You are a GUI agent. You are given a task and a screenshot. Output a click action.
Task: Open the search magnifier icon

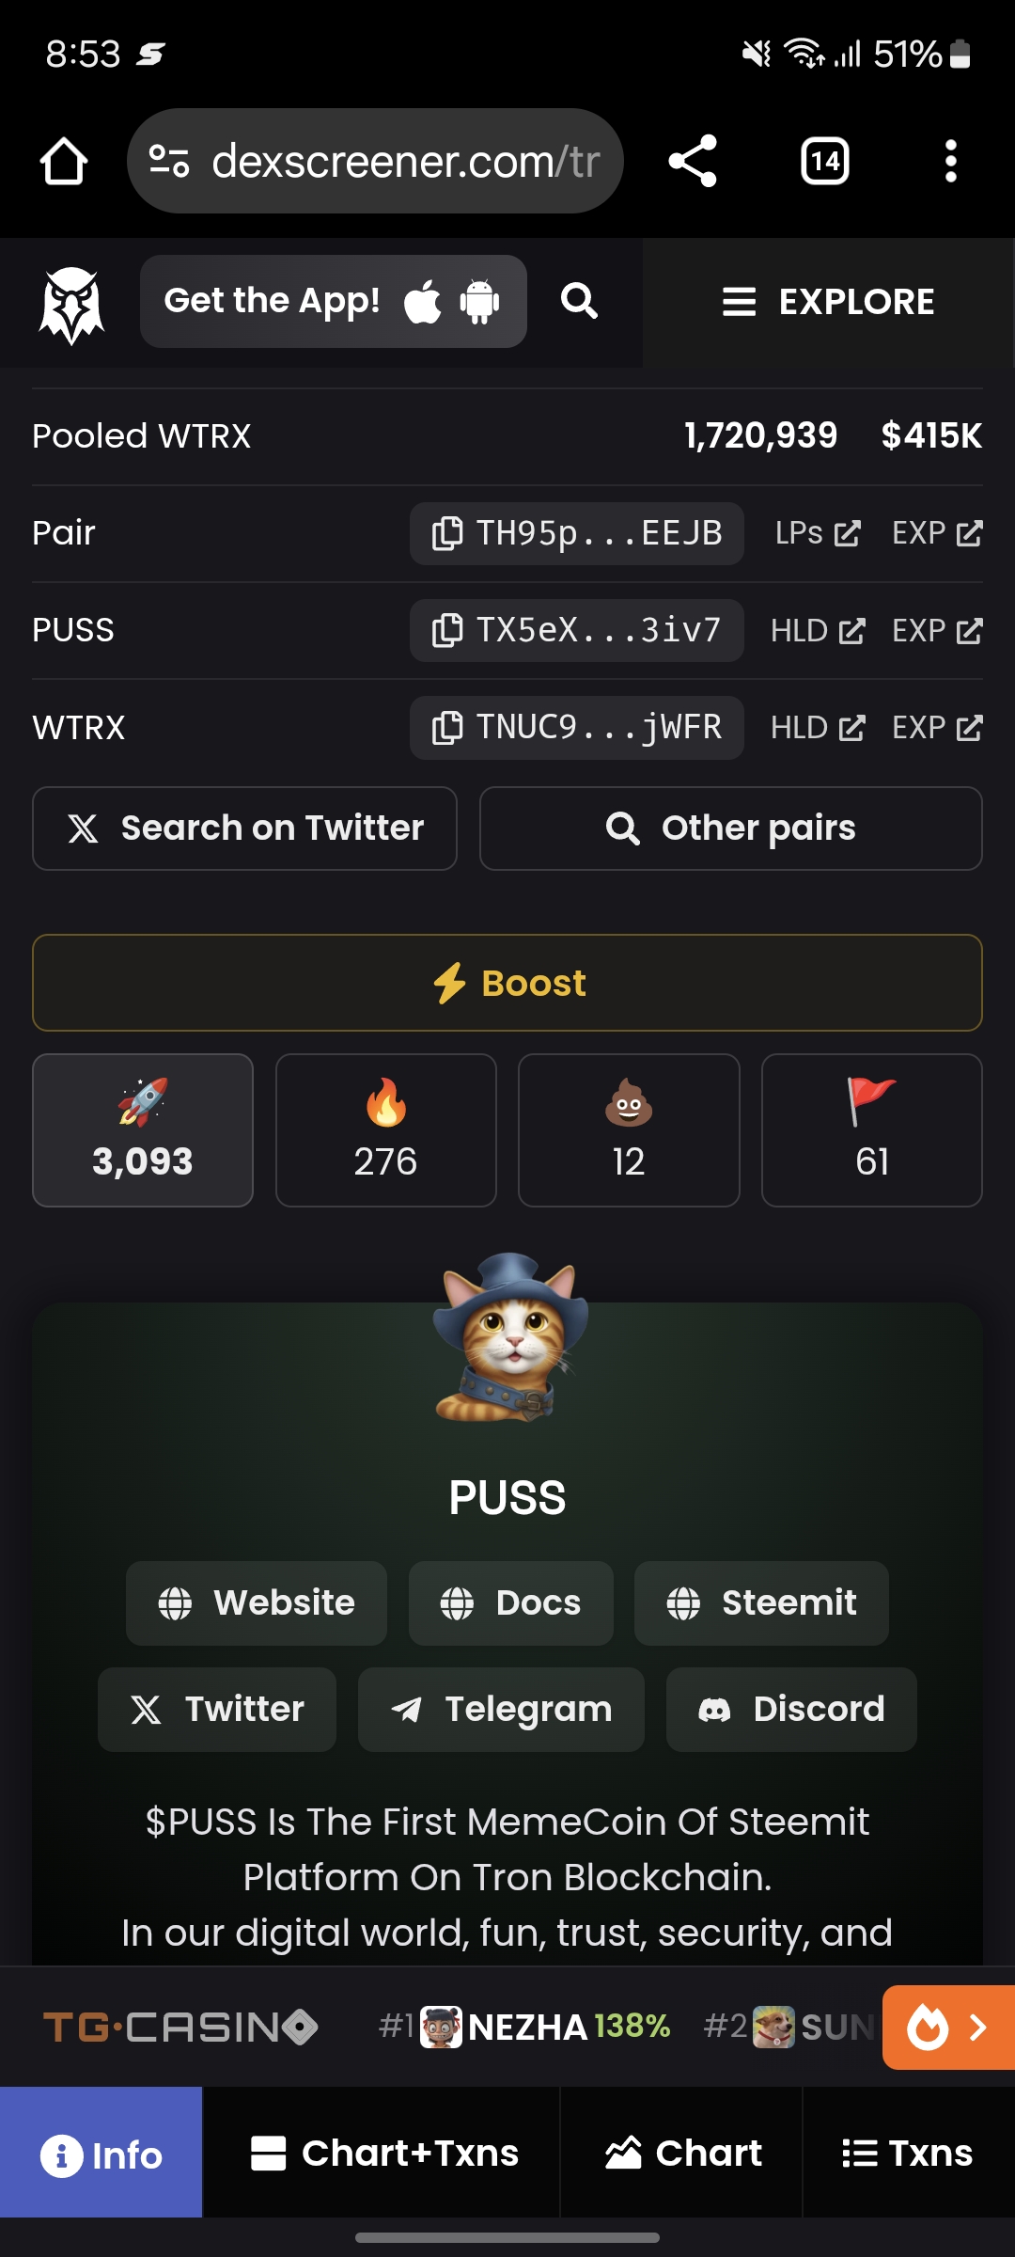coord(579,301)
